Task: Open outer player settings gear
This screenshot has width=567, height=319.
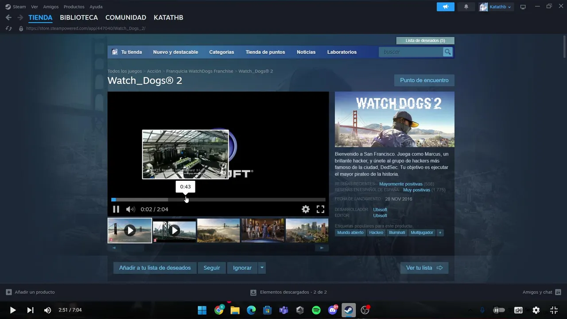Action: tap(536, 310)
